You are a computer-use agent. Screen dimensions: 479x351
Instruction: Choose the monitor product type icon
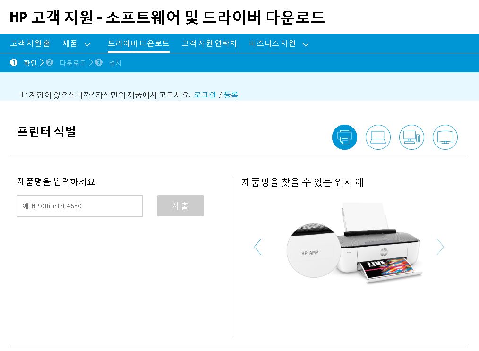(x=445, y=137)
